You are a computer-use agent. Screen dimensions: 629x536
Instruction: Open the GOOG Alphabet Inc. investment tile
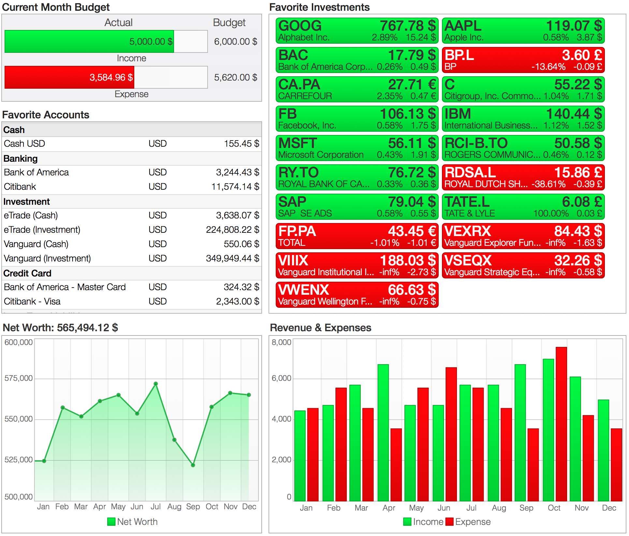click(357, 31)
